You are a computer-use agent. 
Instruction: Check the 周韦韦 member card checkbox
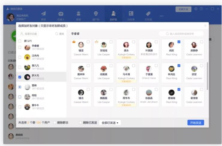(x=133, y=89)
